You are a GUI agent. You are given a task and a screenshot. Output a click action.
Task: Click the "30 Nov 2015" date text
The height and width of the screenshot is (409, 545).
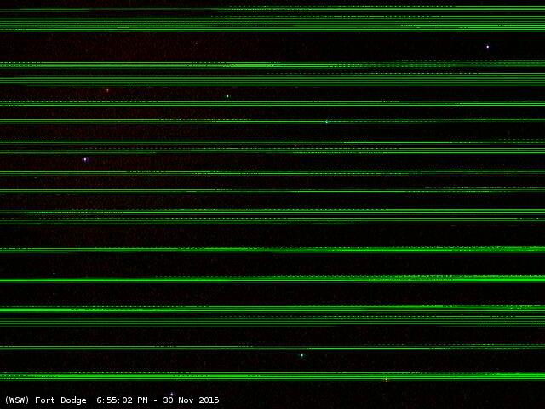pos(191,400)
